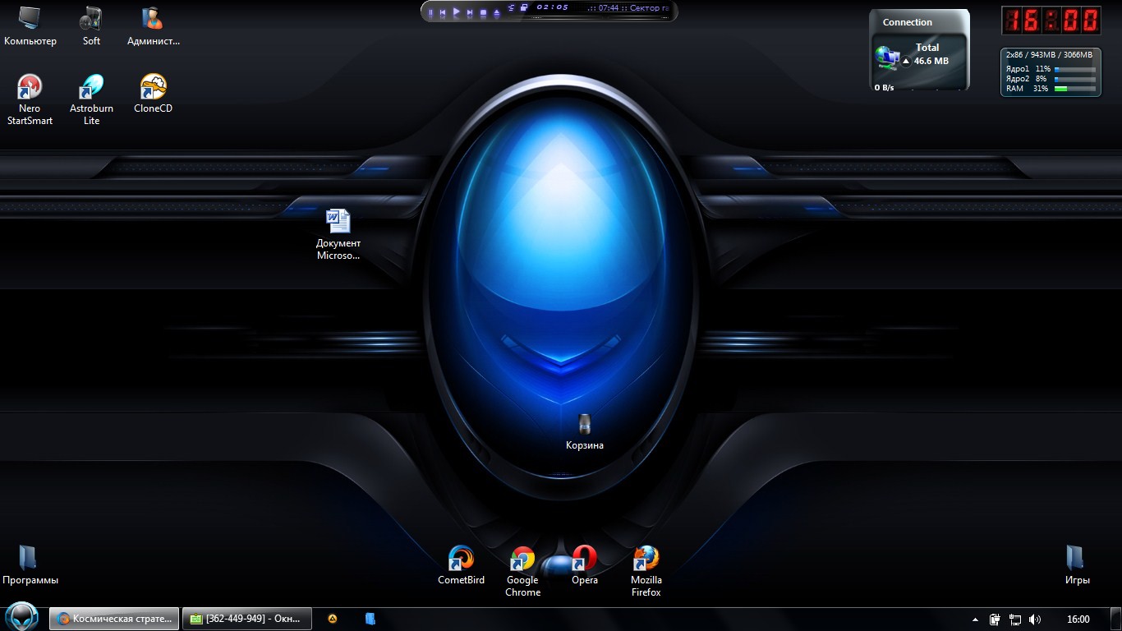Launch Google Chrome shortcut
1122x631 pixels.
click(x=522, y=571)
